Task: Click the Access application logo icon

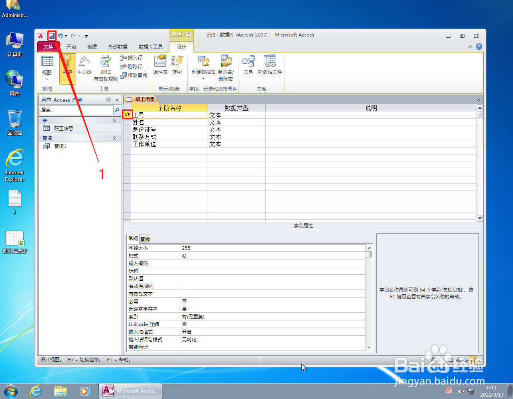Action: click(x=40, y=36)
